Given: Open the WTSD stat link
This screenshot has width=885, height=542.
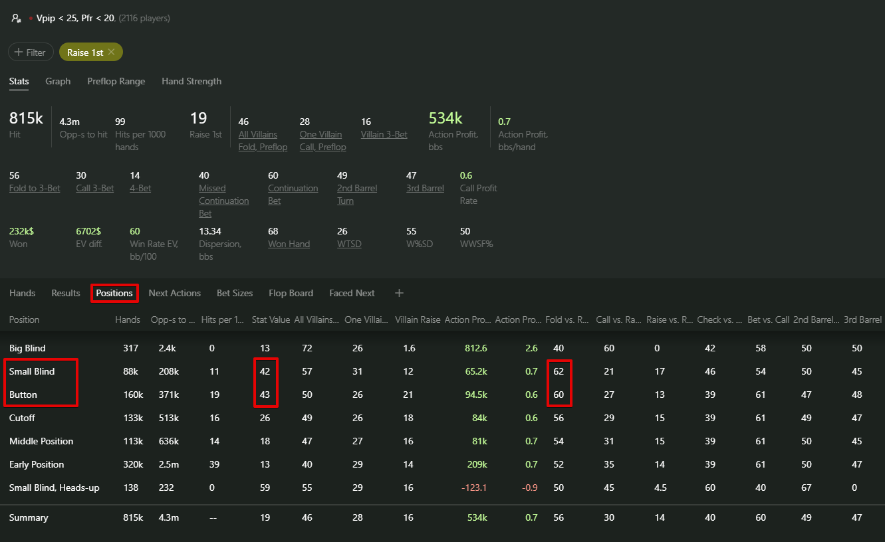Looking at the screenshot, I should click(349, 244).
